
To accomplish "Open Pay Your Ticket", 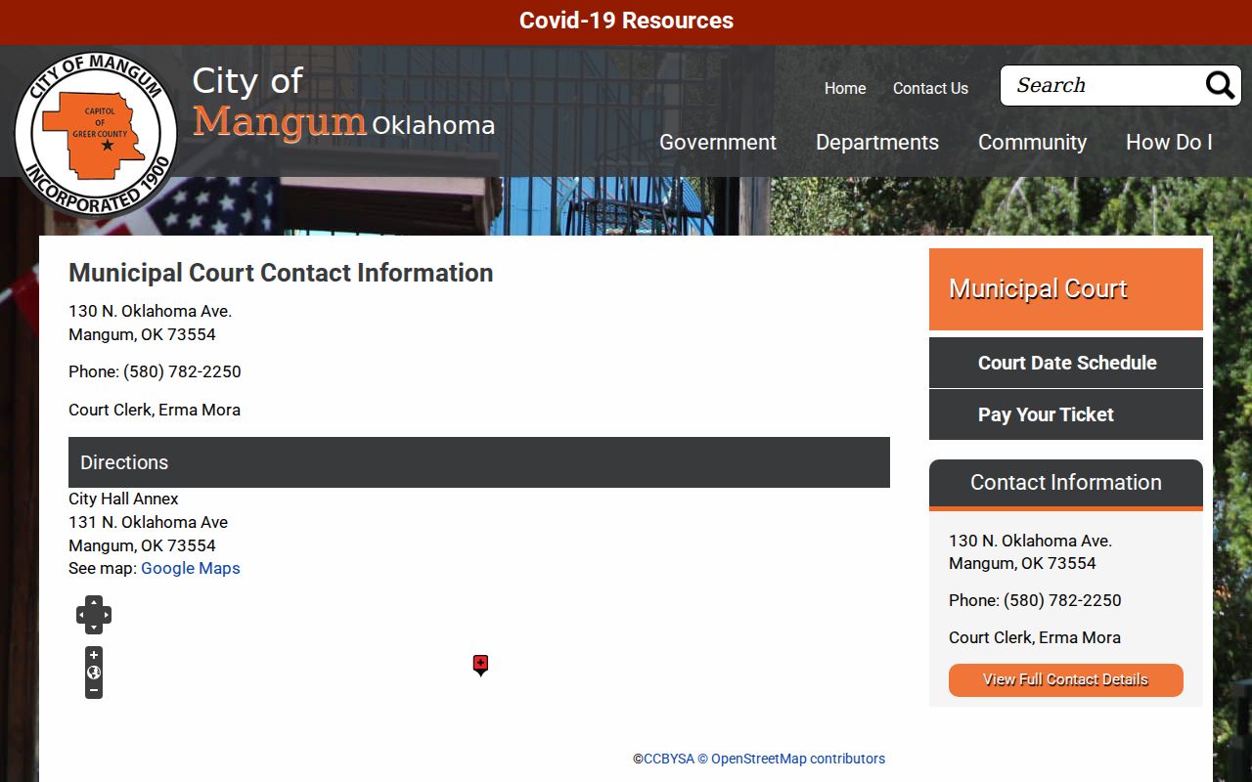I will tap(1066, 414).
